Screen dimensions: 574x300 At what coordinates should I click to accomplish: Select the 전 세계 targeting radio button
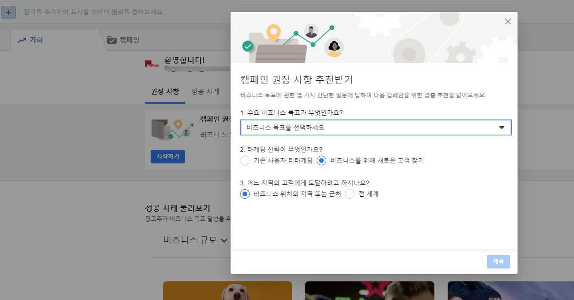point(350,194)
